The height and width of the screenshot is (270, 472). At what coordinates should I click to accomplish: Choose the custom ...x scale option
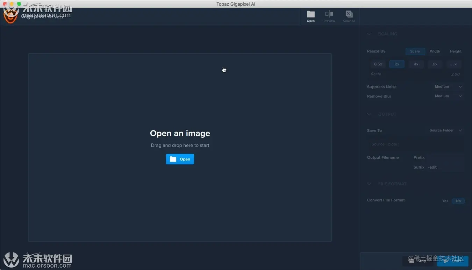(454, 64)
